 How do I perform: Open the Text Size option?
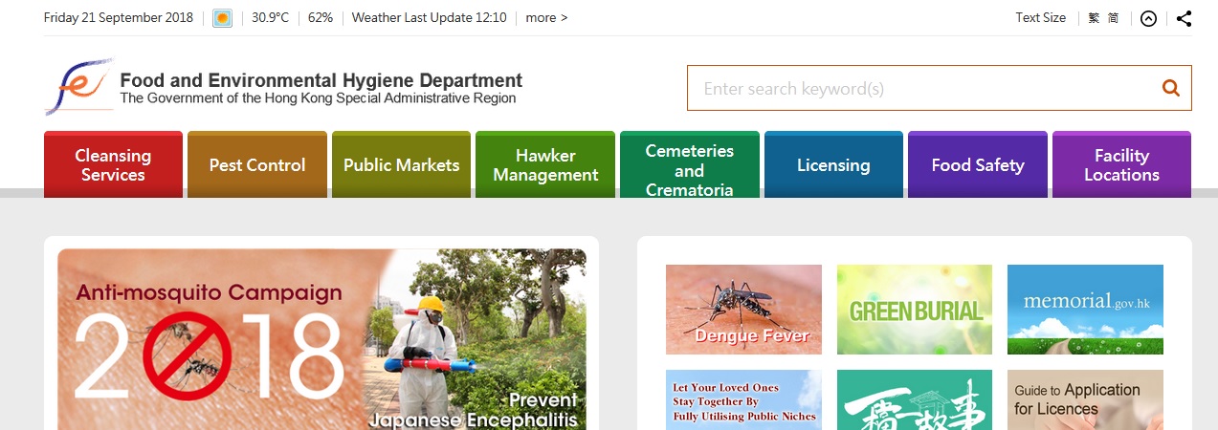coord(1040,18)
